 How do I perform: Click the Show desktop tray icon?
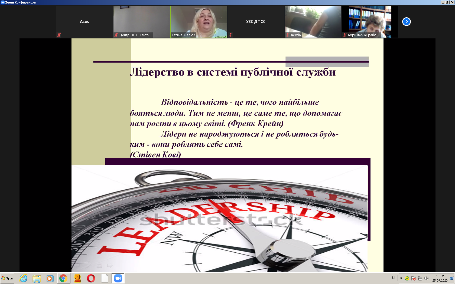(451, 278)
